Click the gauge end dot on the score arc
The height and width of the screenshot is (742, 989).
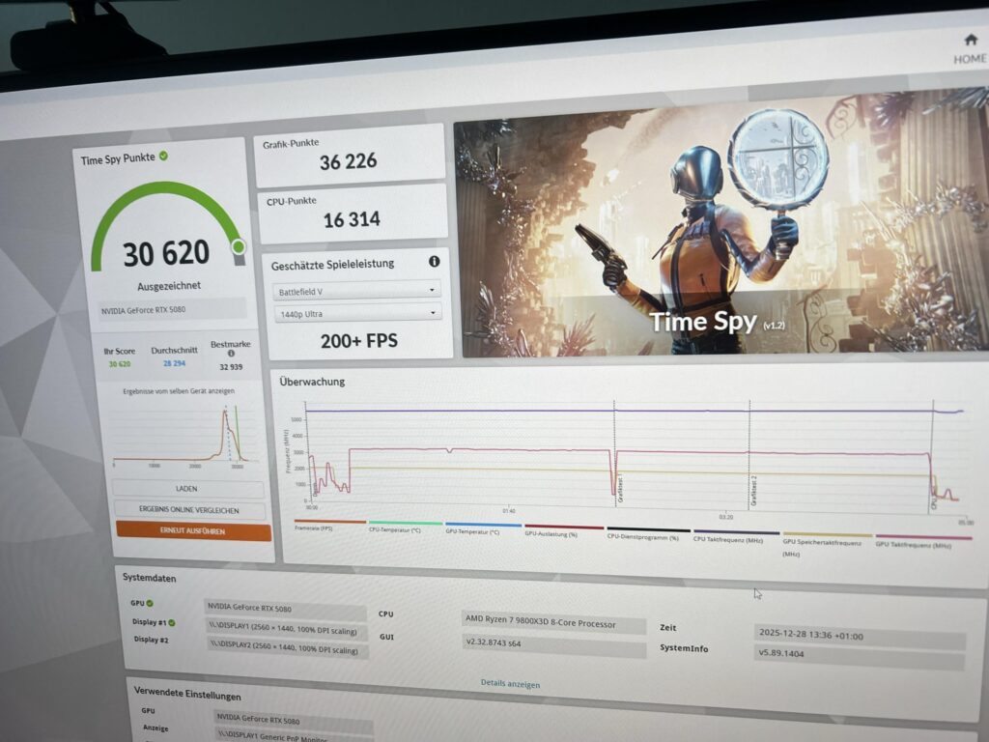pos(239,246)
